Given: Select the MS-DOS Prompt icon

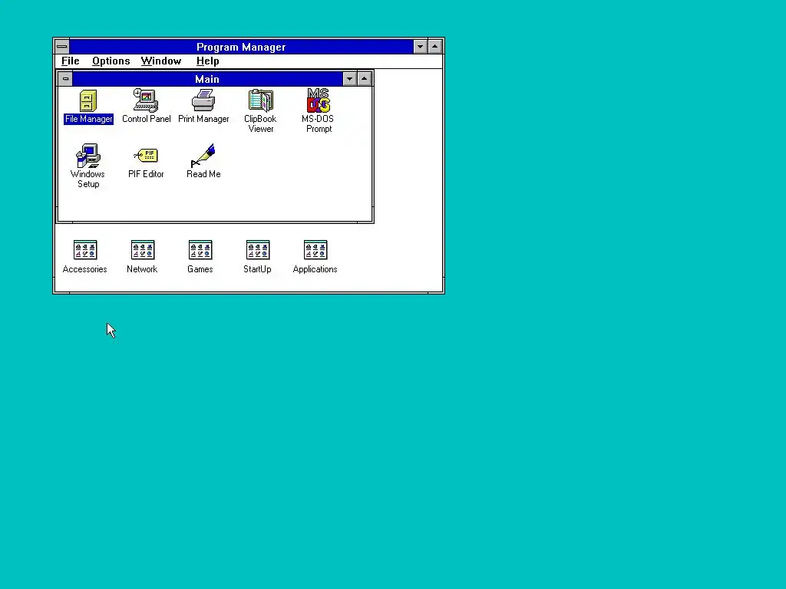Looking at the screenshot, I should [319, 100].
